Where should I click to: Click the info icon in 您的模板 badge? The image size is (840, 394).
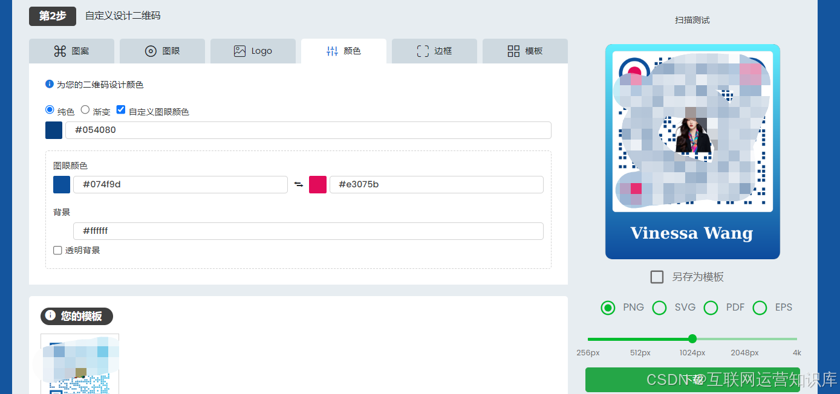point(50,315)
